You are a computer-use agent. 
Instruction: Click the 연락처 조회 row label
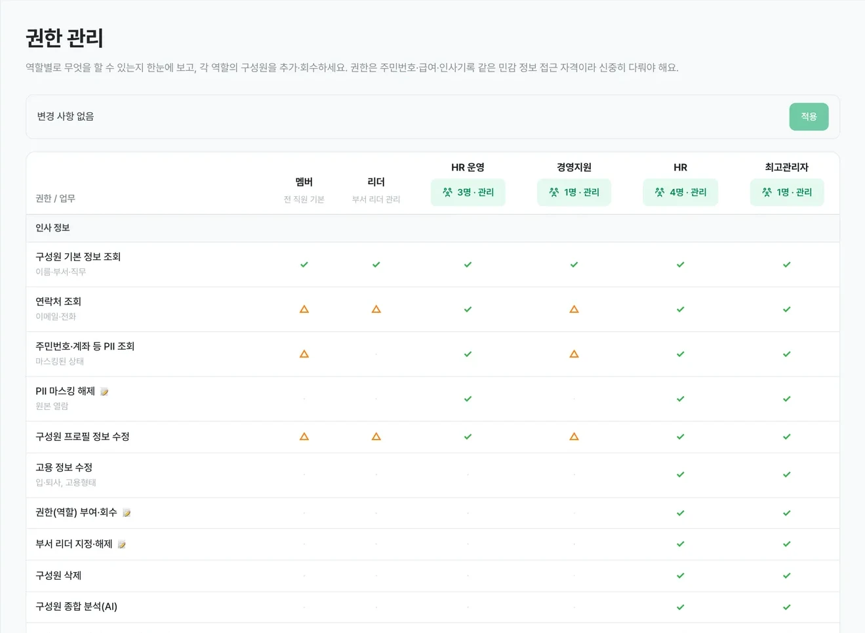click(x=58, y=301)
